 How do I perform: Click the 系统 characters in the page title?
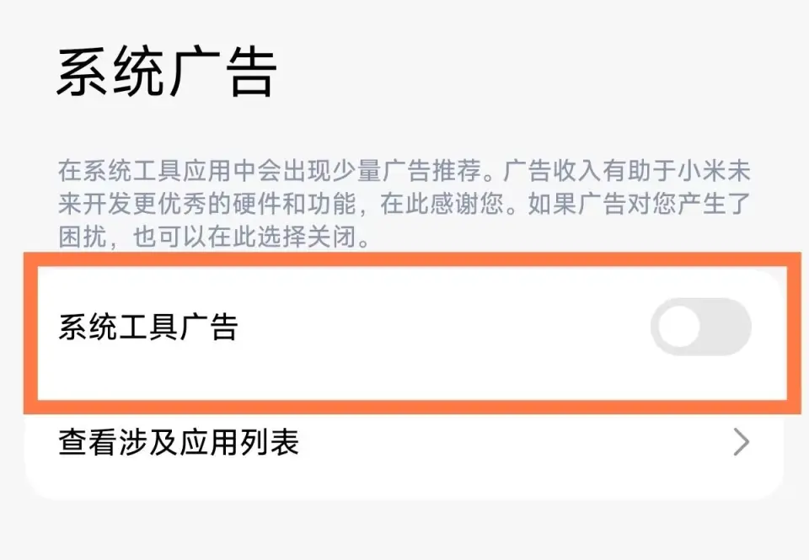pyautogui.click(x=111, y=72)
